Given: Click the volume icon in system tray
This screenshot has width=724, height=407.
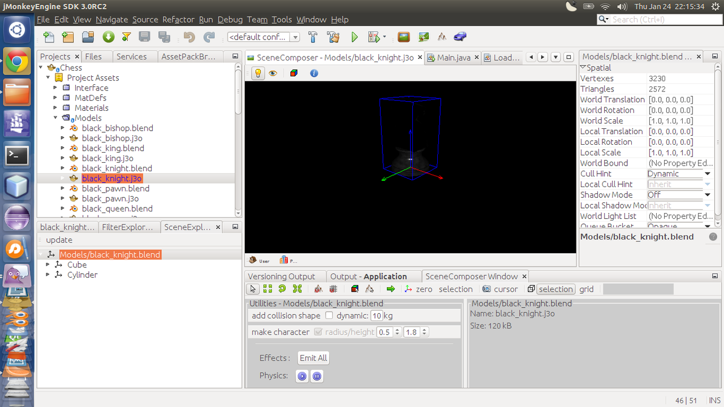Looking at the screenshot, I should tap(622, 6).
